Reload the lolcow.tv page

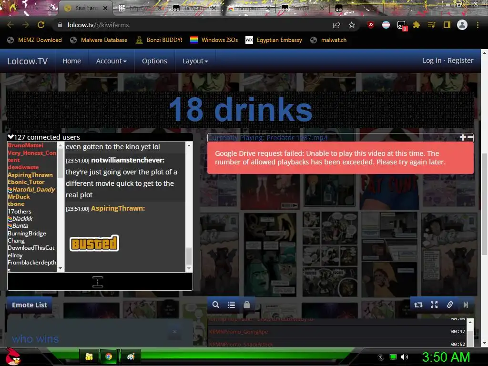[41, 25]
